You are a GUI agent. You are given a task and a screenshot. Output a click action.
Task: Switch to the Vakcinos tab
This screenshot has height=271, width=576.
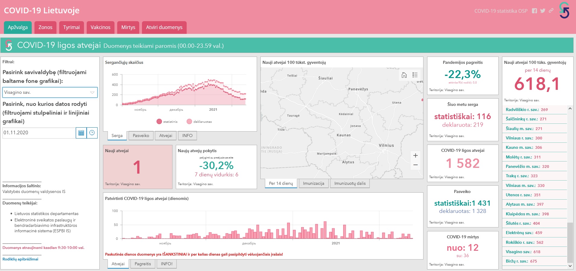click(100, 27)
